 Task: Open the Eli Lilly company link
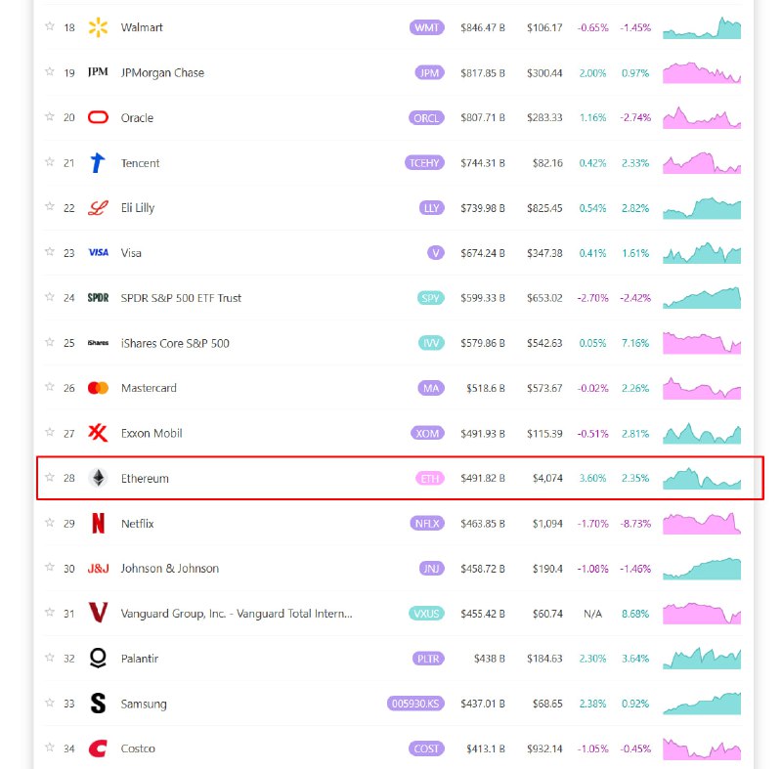click(x=138, y=207)
